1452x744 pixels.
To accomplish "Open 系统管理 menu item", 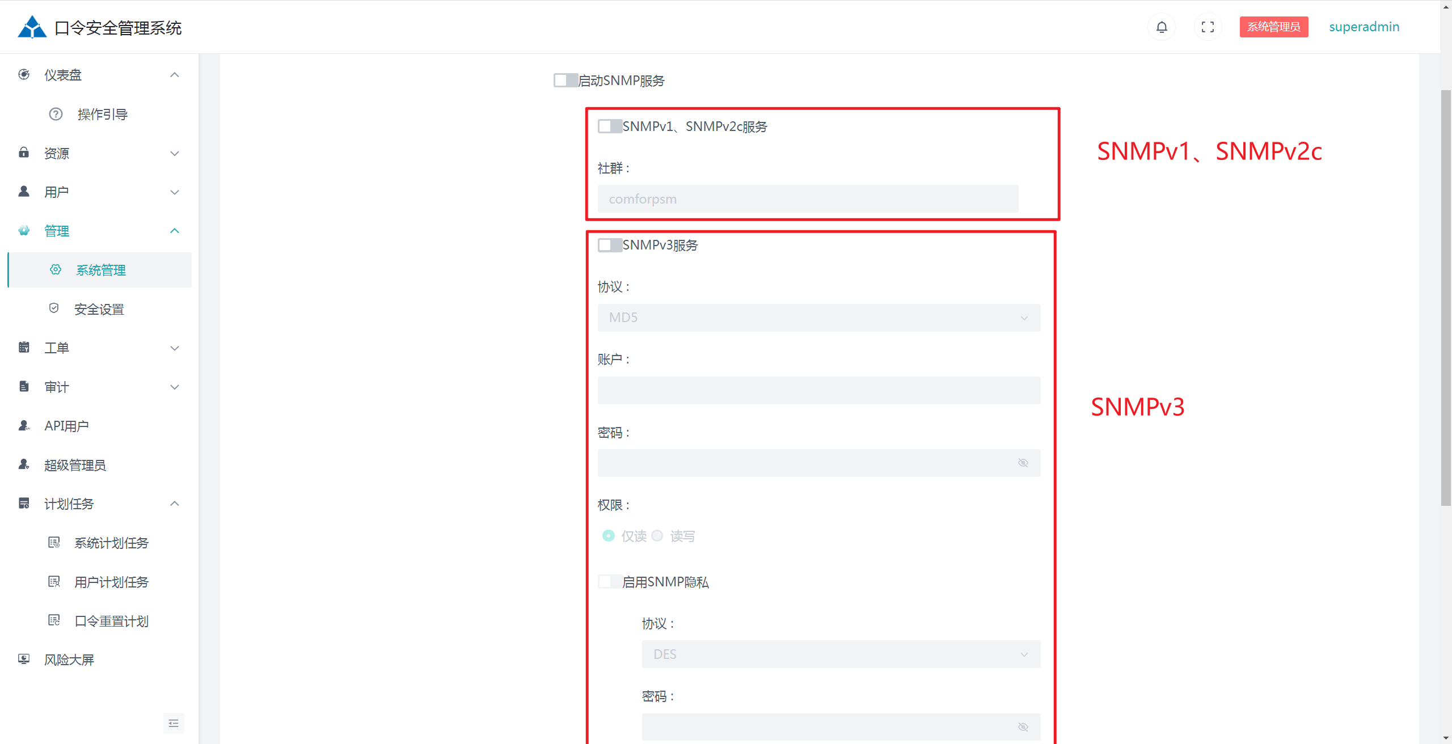I will [x=101, y=270].
